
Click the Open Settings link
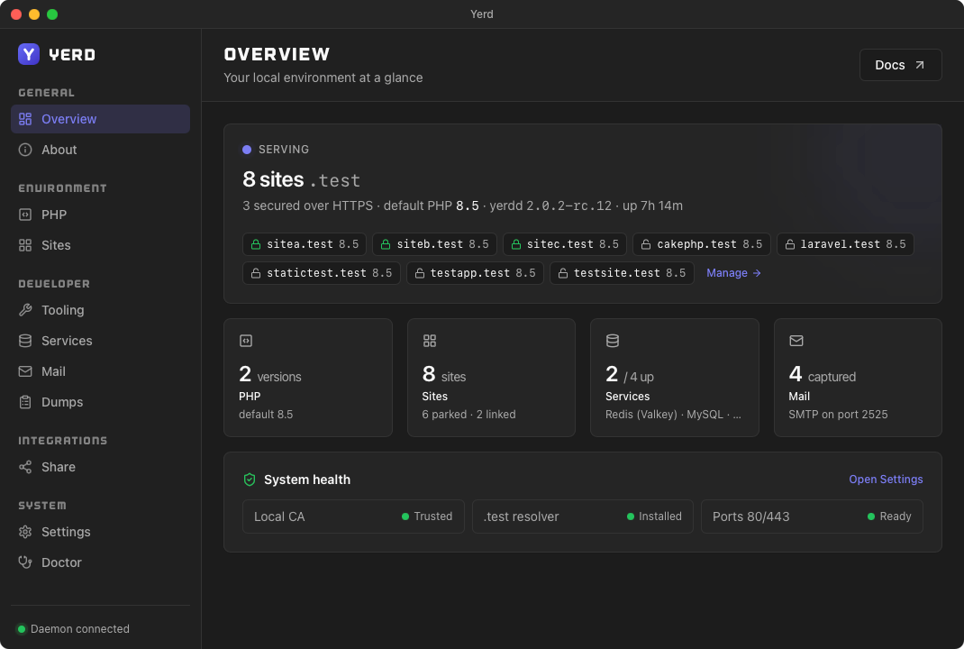tap(886, 480)
